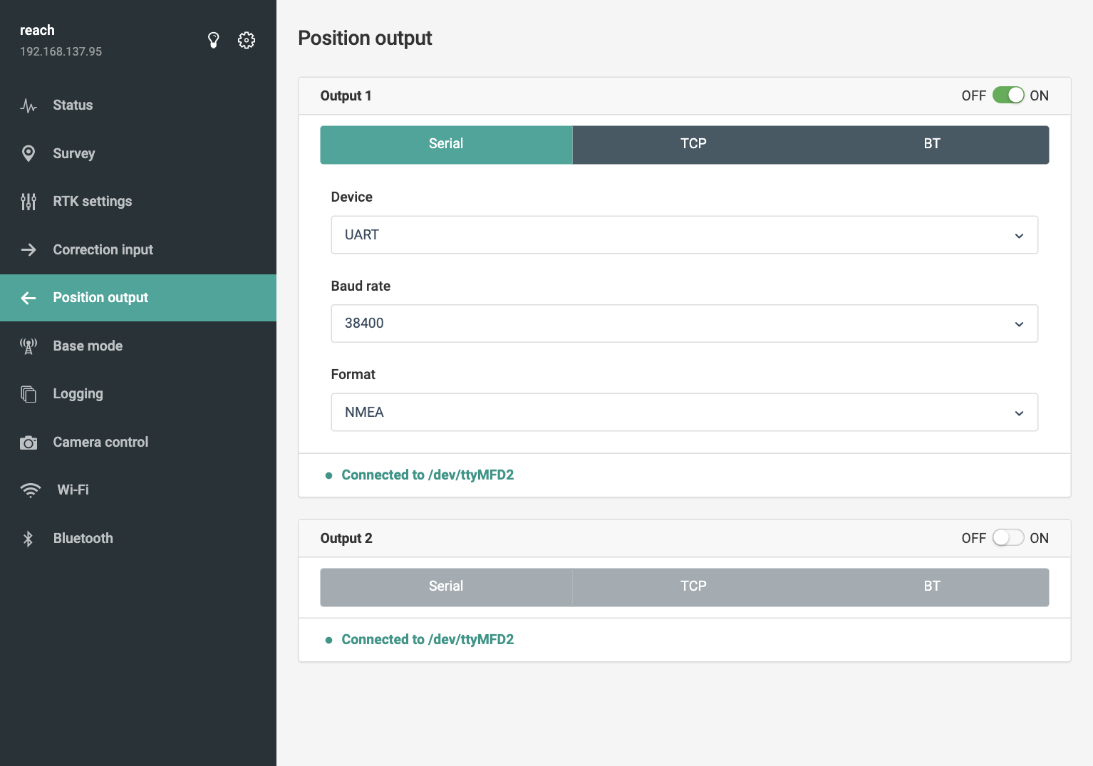The height and width of the screenshot is (766, 1093).
Task: Click Output 1 connected status text
Action: [428, 475]
